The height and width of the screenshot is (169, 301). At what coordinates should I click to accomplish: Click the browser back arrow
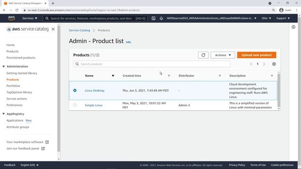click(x=4, y=10)
